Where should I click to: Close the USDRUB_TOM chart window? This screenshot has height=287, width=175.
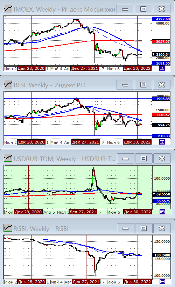(162, 158)
